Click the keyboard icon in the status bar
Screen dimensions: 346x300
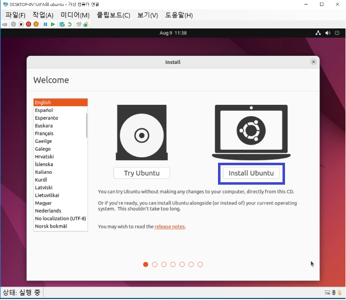[327, 293]
